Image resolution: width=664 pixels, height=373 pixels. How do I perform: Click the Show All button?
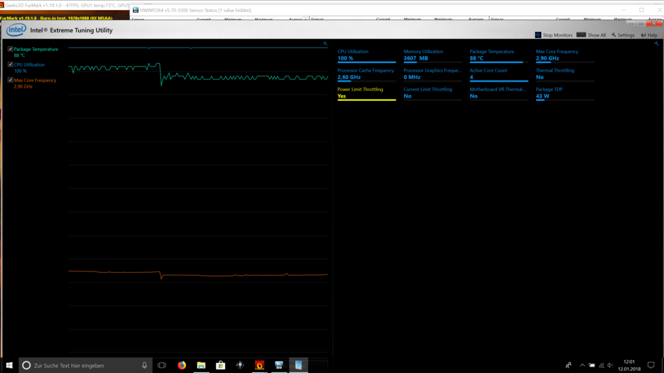click(592, 35)
